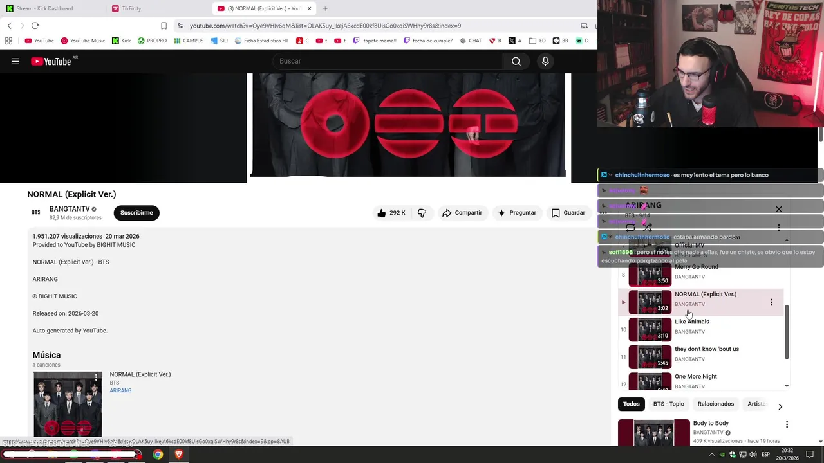The width and height of the screenshot is (824, 463).
Task: Open the browser apps grid icon
Action: point(8,41)
